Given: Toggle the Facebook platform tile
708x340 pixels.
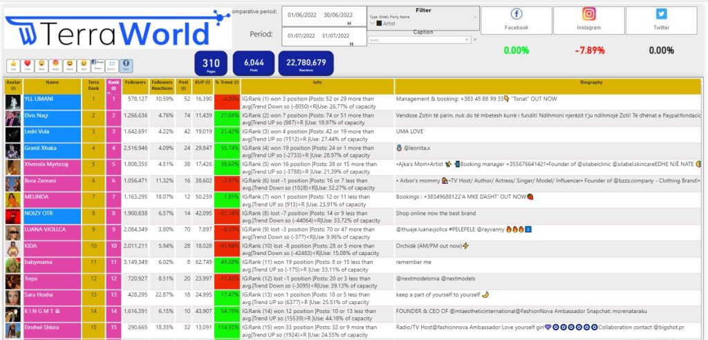Looking at the screenshot, I should coord(516,20).
